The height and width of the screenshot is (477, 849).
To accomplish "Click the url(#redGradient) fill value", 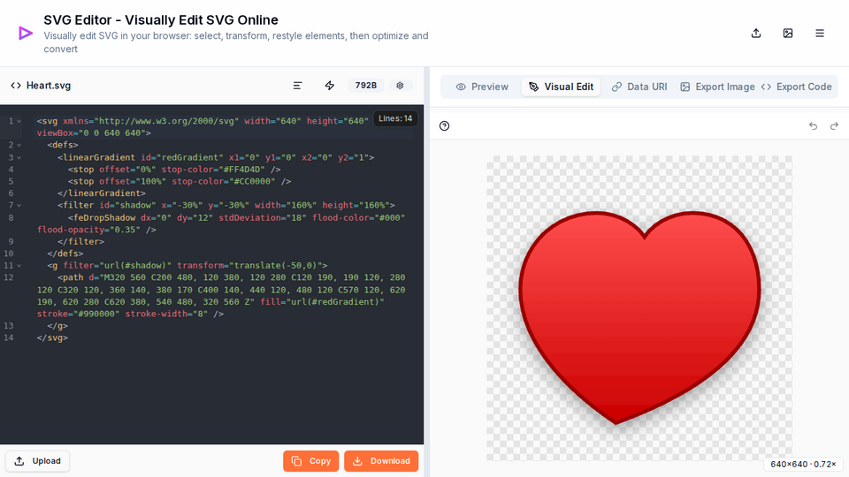I will click(334, 302).
